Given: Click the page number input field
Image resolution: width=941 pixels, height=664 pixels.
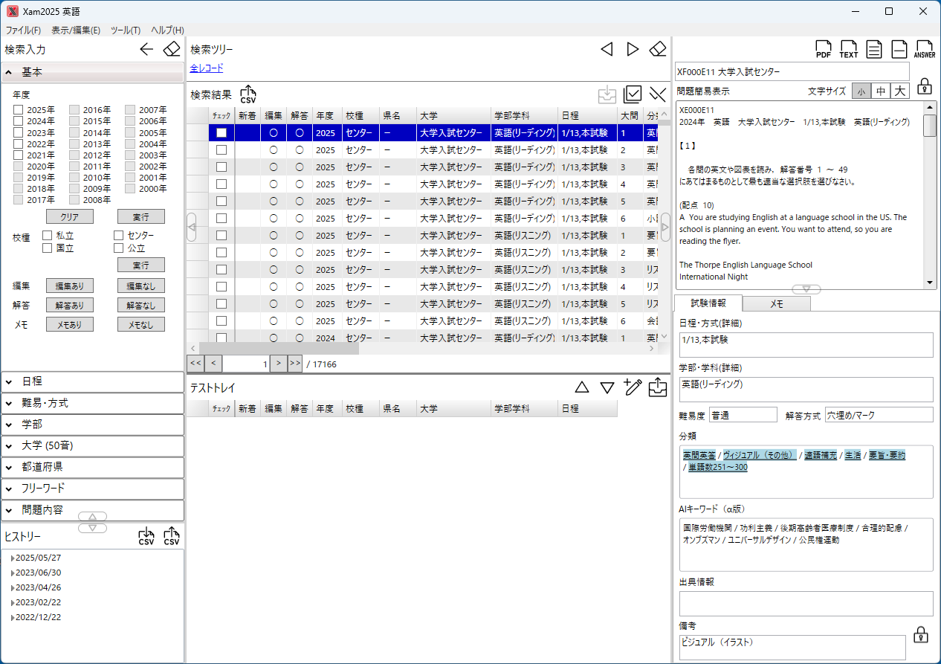Looking at the screenshot, I should (245, 364).
